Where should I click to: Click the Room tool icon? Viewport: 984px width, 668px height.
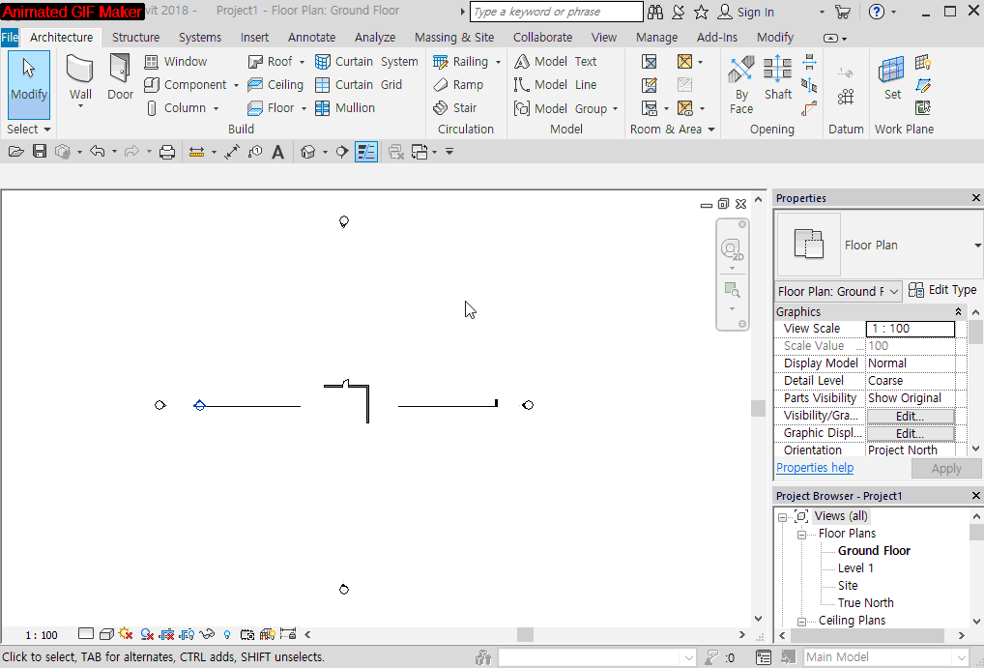pos(650,62)
